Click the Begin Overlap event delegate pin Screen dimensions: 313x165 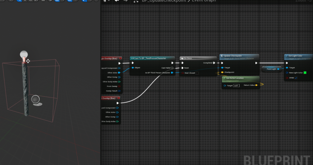pyautogui.click(x=120, y=58)
